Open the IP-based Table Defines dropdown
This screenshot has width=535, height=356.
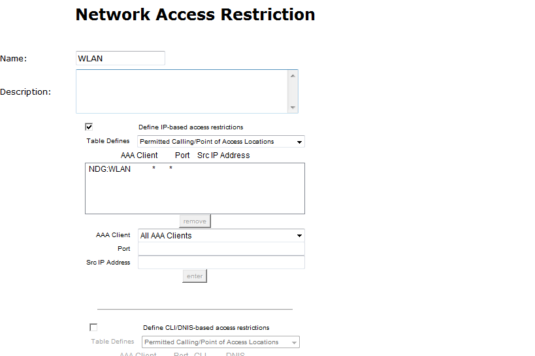click(221, 141)
